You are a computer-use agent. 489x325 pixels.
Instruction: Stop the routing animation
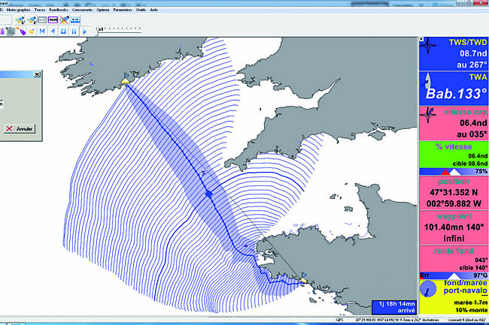[x=63, y=32]
